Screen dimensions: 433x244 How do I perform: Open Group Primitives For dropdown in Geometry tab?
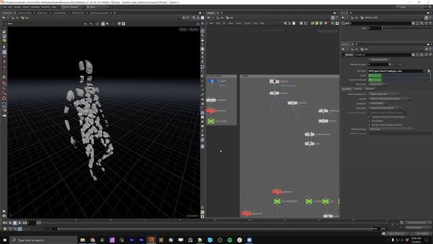[384, 94]
